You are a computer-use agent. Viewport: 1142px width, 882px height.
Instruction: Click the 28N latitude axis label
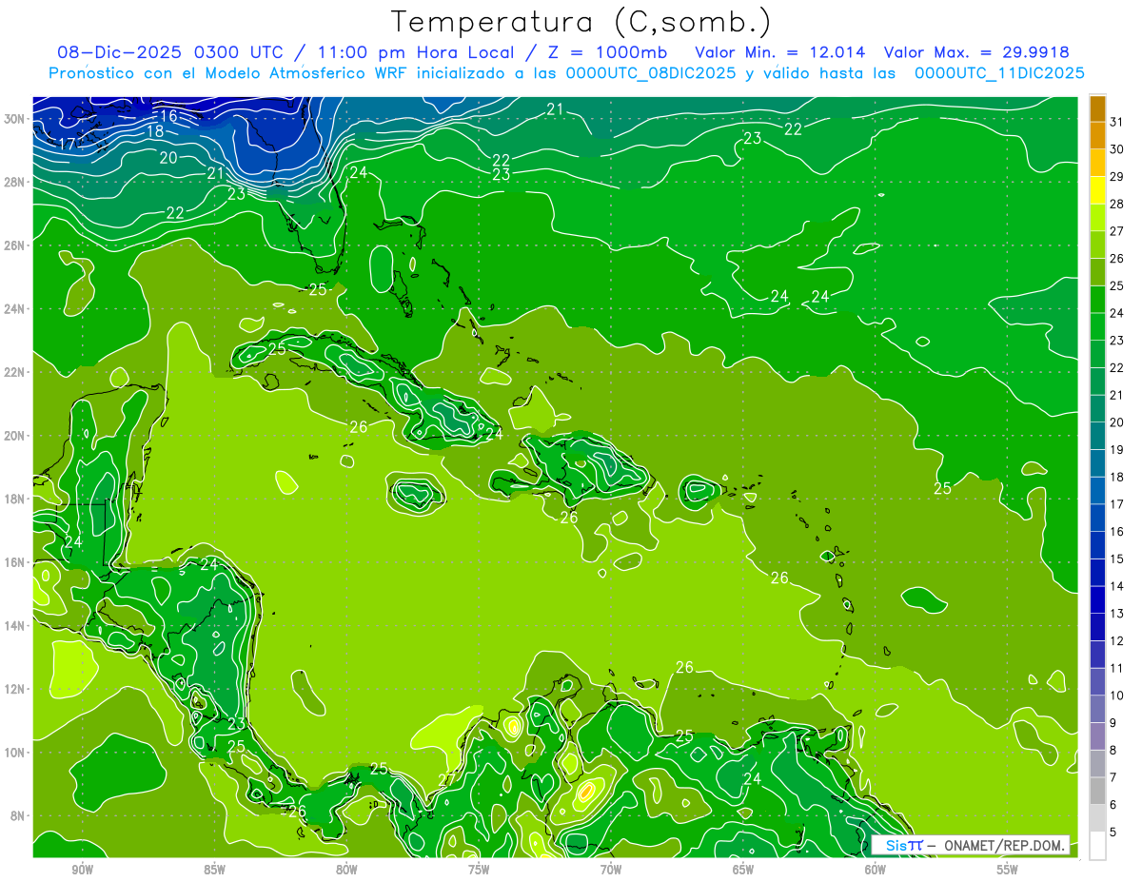tap(14, 182)
